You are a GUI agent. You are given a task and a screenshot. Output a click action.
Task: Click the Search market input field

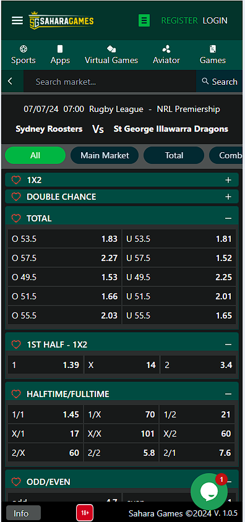(110, 82)
